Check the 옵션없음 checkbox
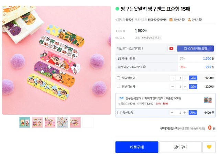 (x=119, y=112)
